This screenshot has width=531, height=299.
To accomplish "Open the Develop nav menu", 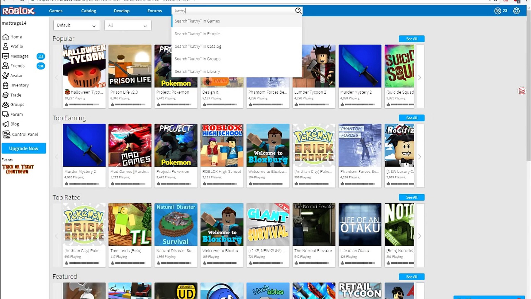I will 122,11.
